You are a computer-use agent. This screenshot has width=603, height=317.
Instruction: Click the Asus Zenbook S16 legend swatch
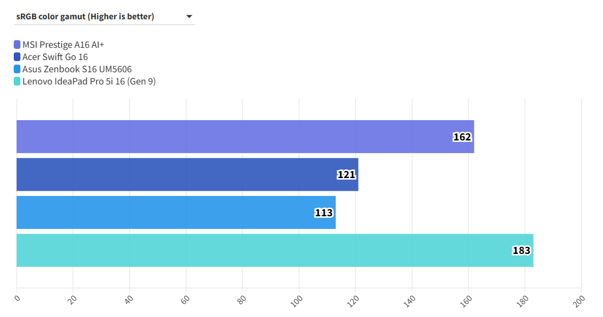pyautogui.click(x=17, y=69)
